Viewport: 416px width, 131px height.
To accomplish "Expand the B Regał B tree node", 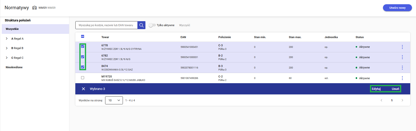I will pyautogui.click(x=7, y=48).
